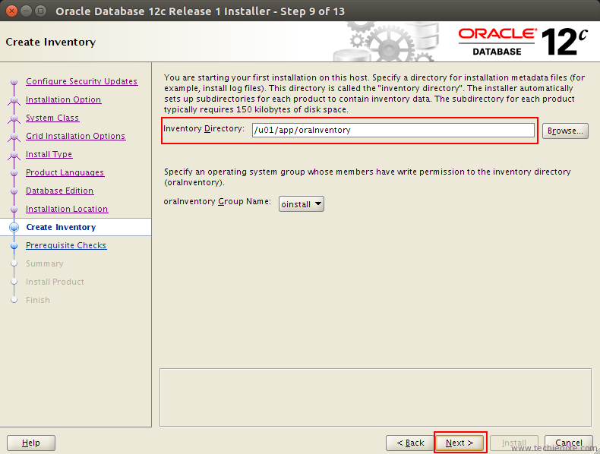
Task: Click the Configure Security Updates step bullet
Action: click(x=14, y=81)
